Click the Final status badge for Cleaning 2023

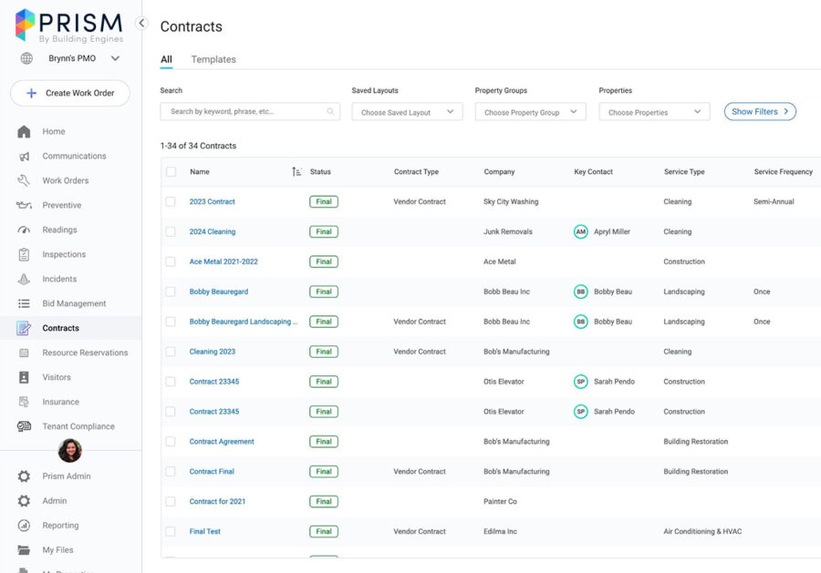click(x=323, y=352)
